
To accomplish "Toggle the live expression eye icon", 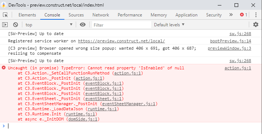I will pos(83,25).
